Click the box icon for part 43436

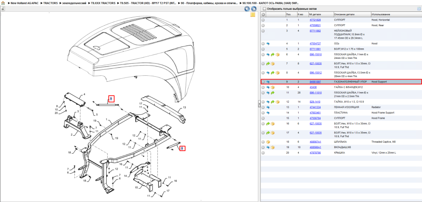[273, 87]
